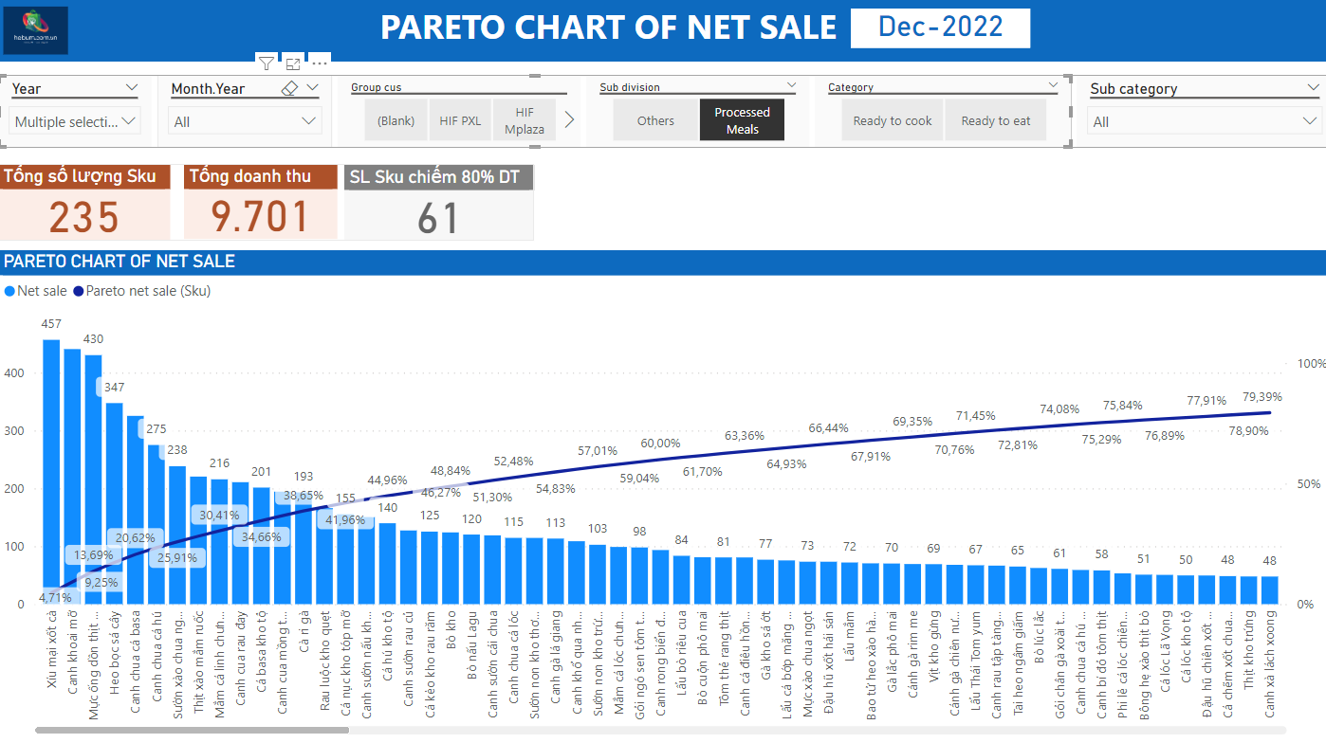Open the More options ellipsis menu
The image size is (1326, 743).
coord(320,63)
